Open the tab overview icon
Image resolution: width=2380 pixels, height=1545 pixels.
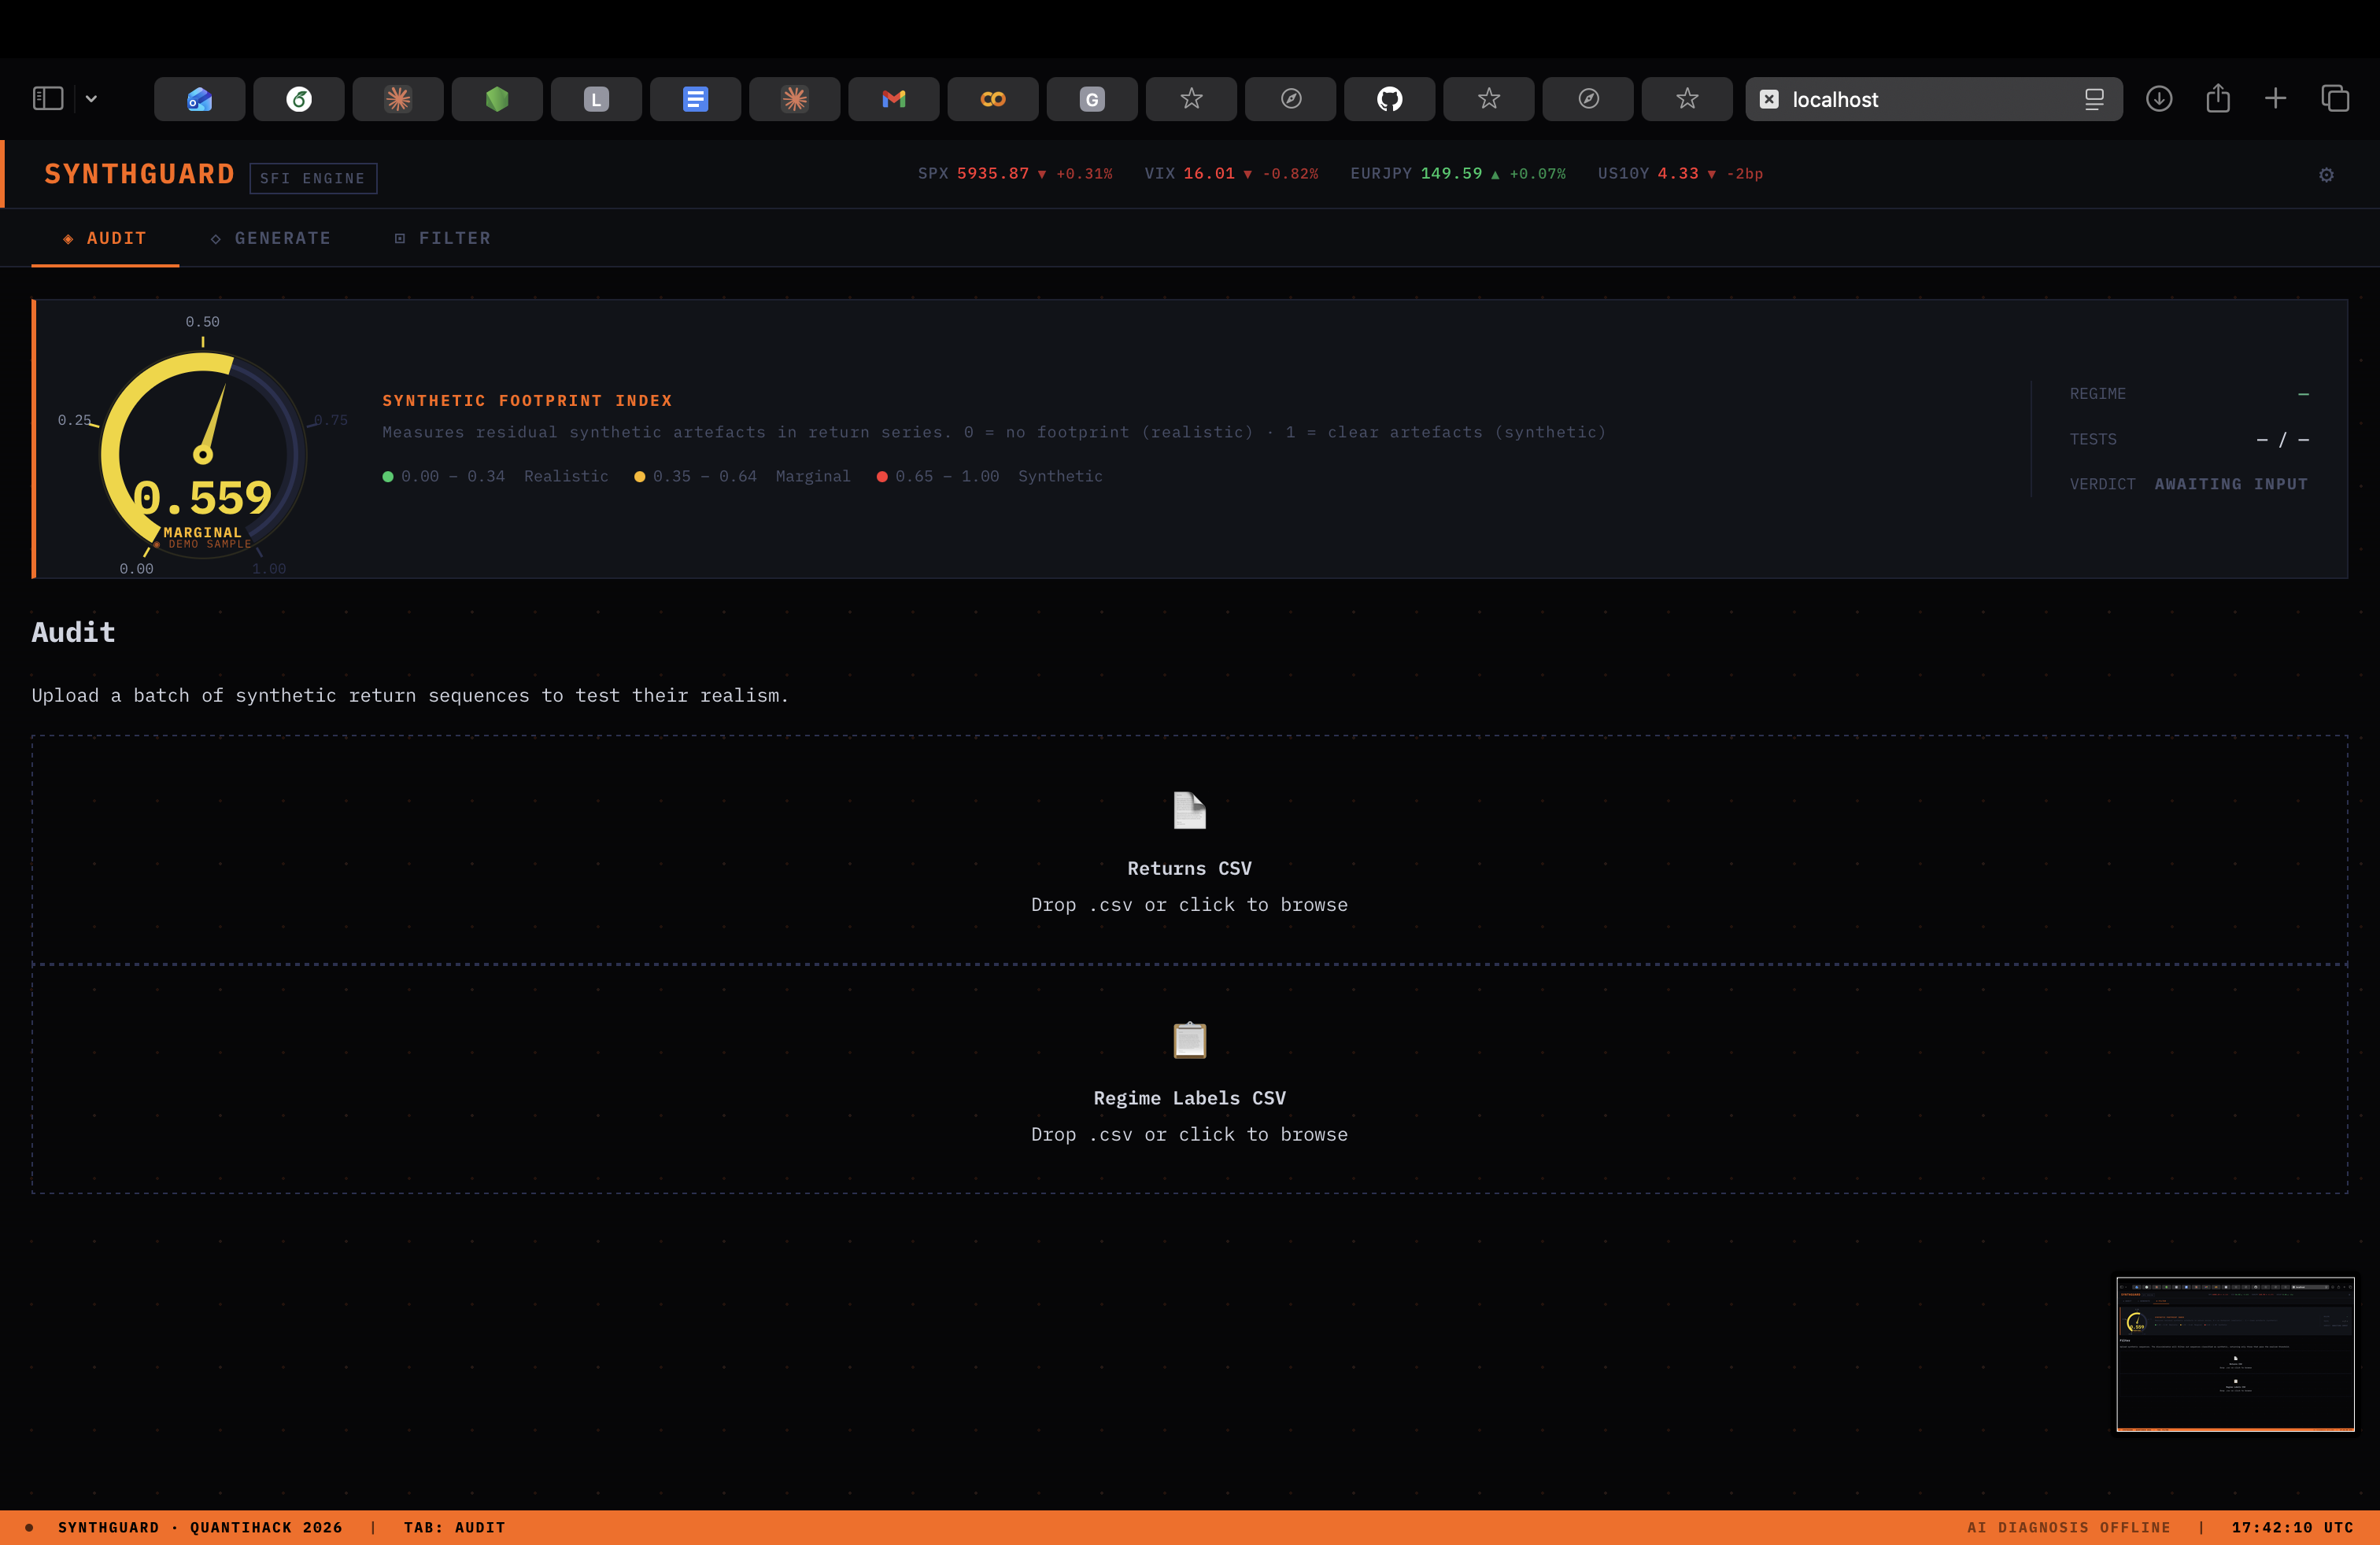coord(2334,99)
